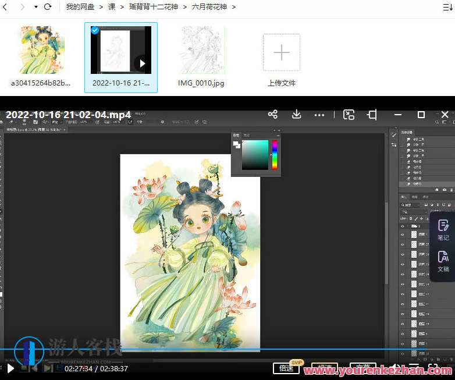Download the video with the download icon
455x380 pixels.
(296, 115)
